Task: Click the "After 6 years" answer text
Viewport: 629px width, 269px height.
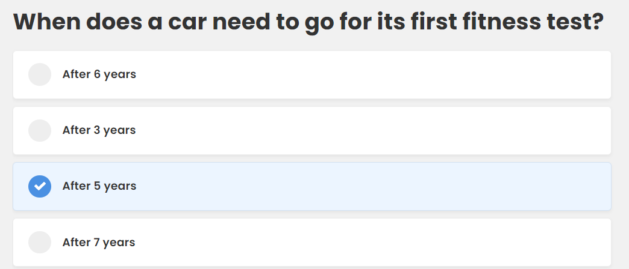Action: pos(99,74)
